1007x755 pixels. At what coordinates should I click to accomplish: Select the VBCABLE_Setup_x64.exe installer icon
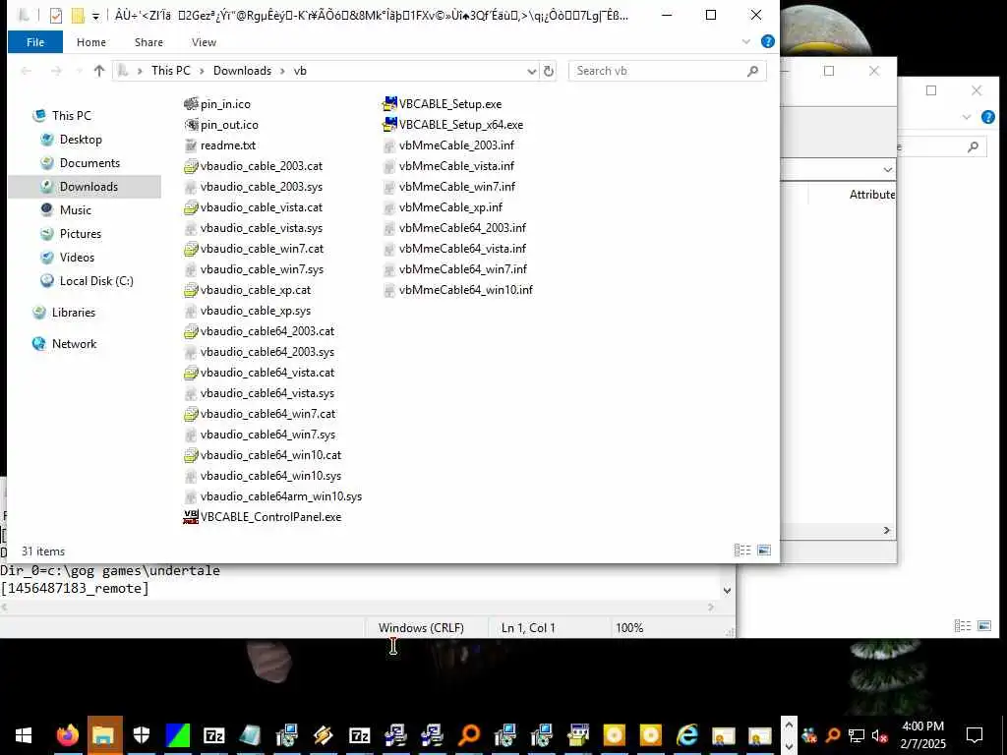(x=389, y=125)
